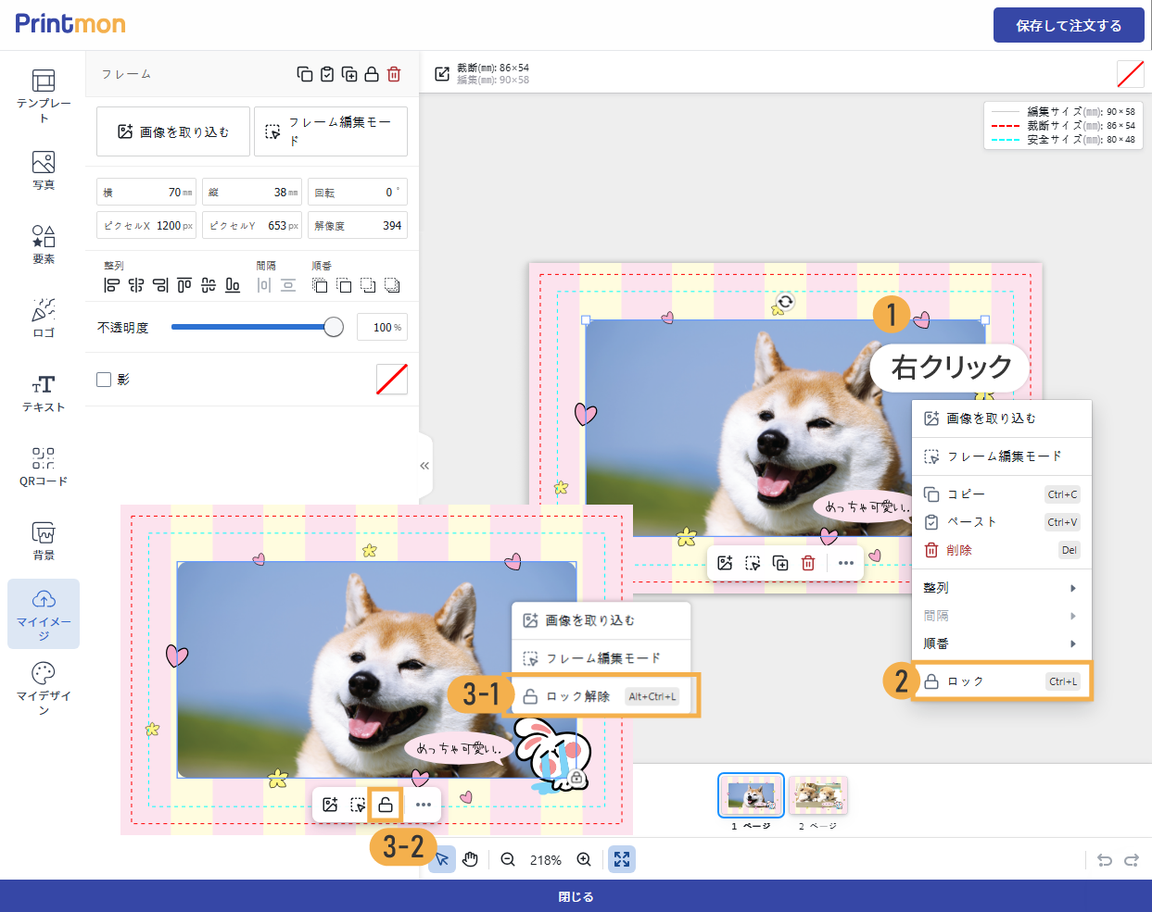Click the fit-to-screen icon in bottom toolbar

point(622,859)
